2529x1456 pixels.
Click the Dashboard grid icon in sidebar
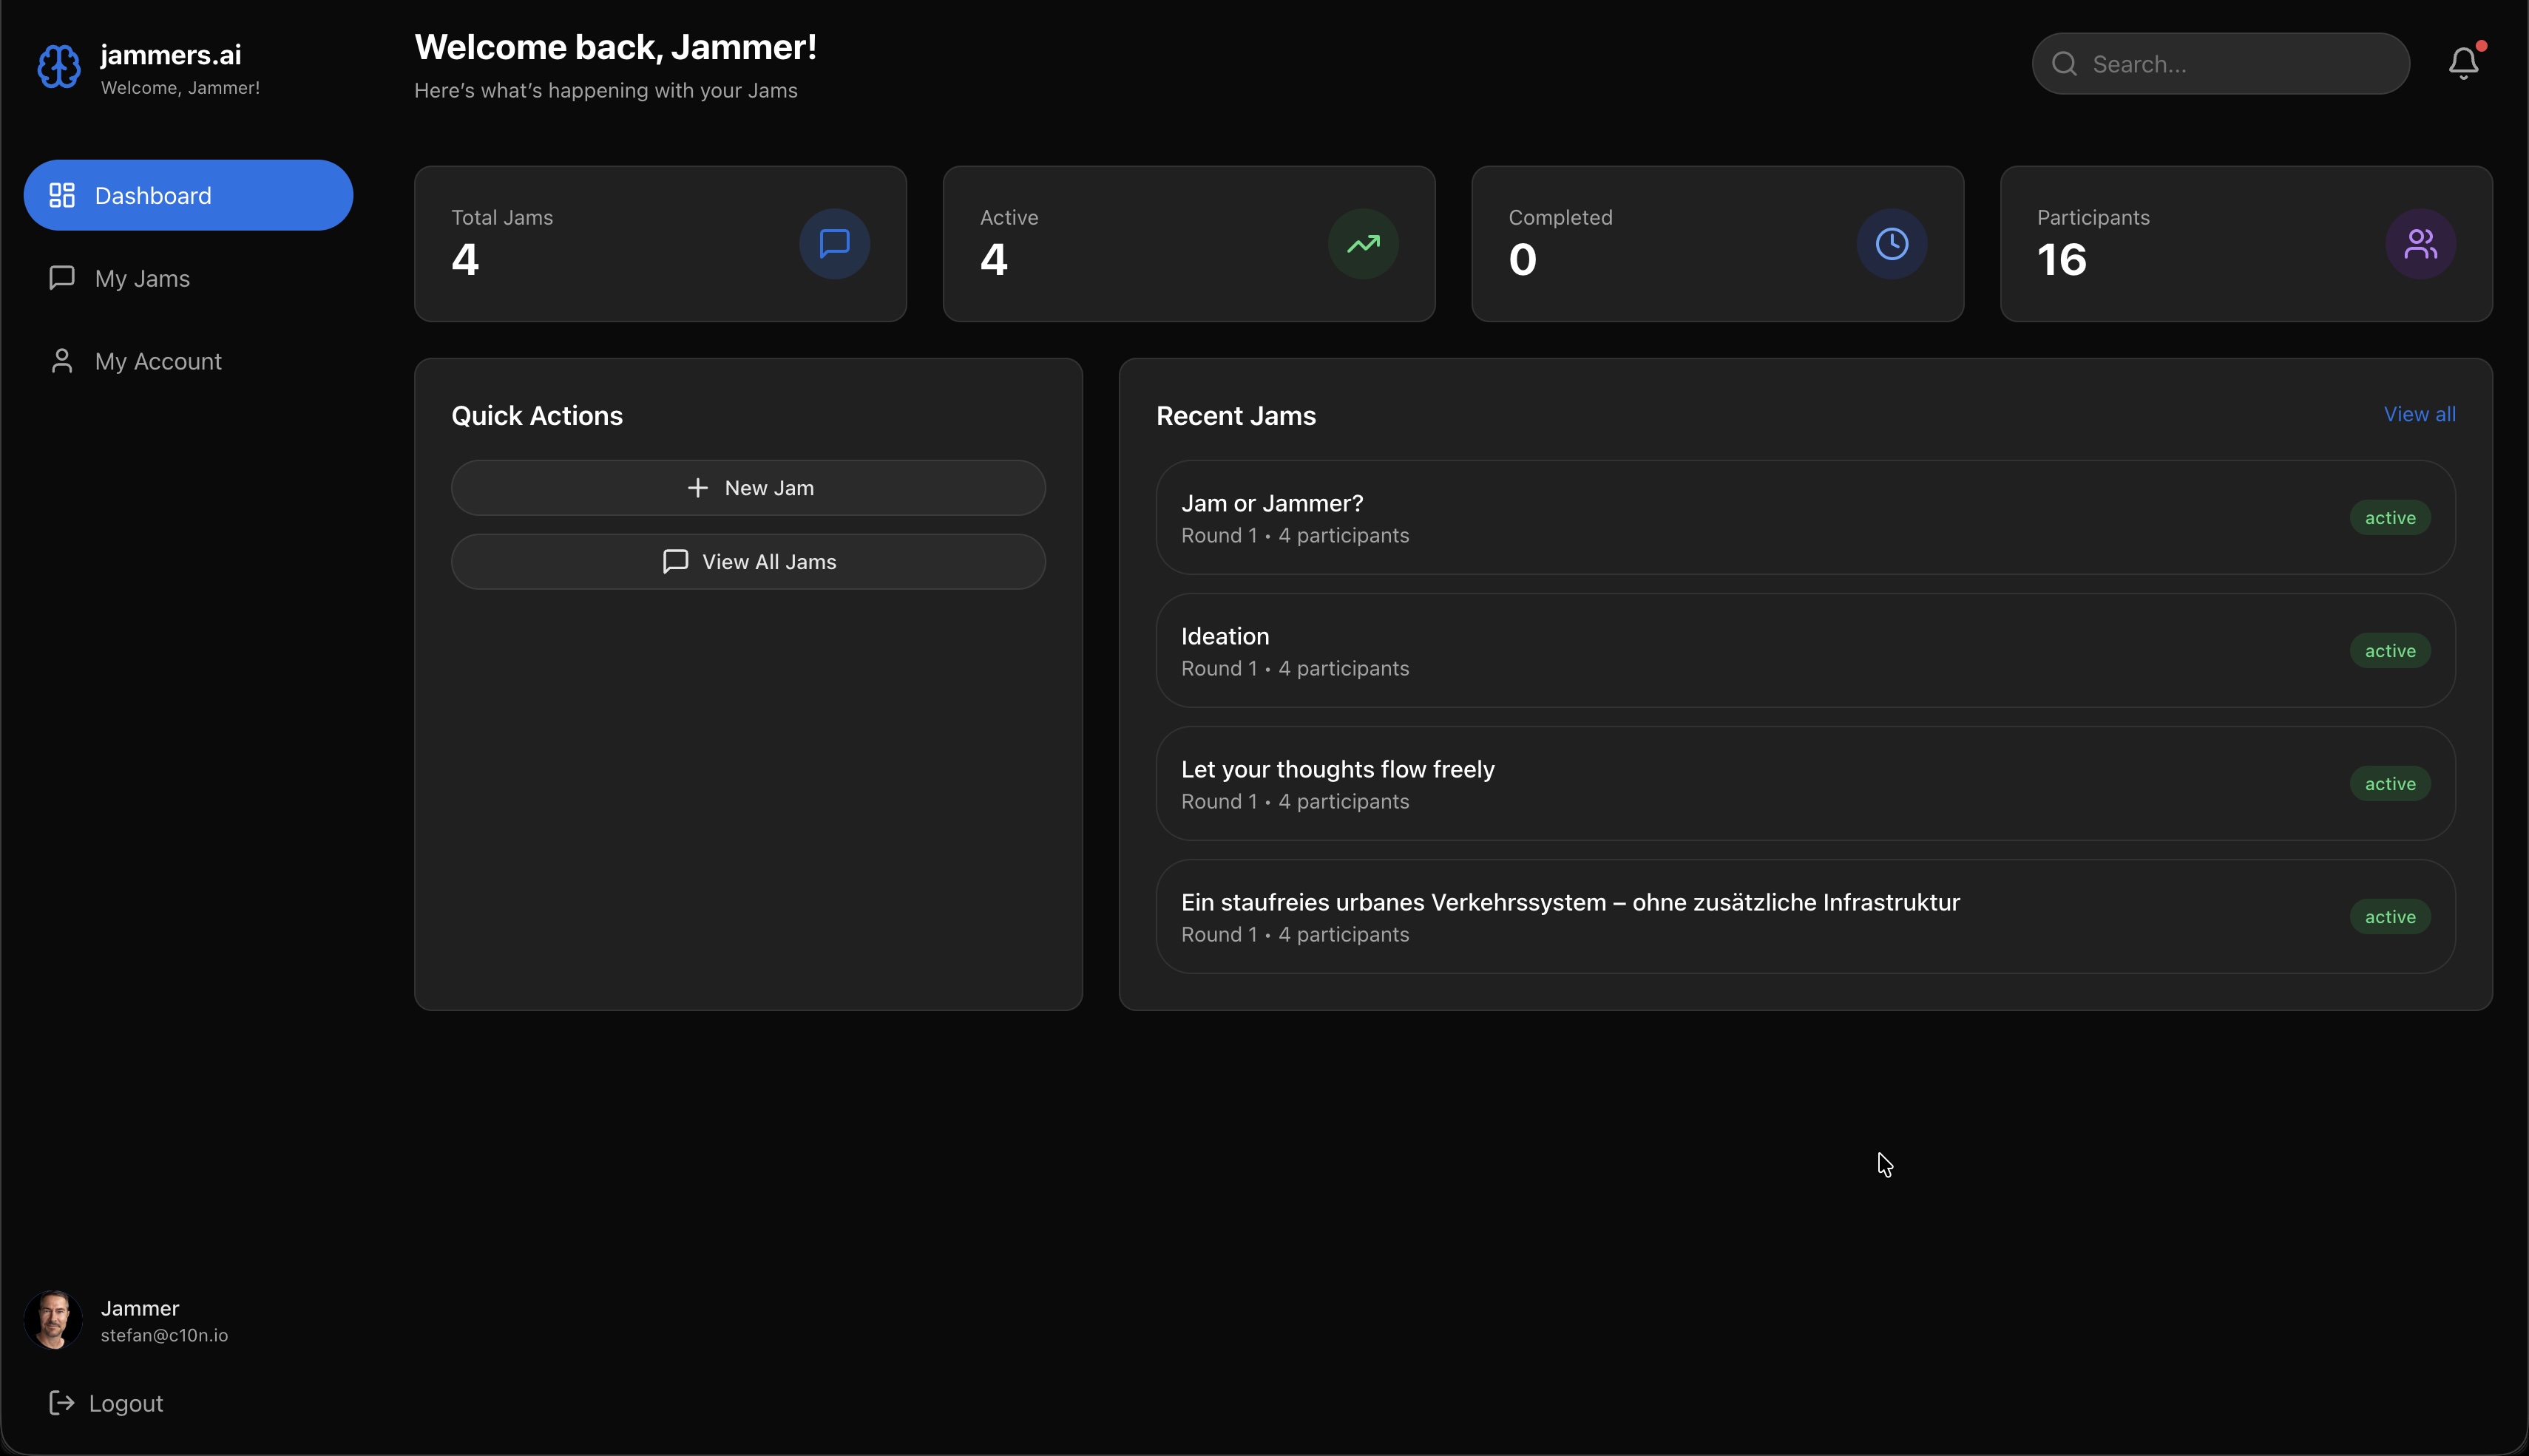coord(62,195)
